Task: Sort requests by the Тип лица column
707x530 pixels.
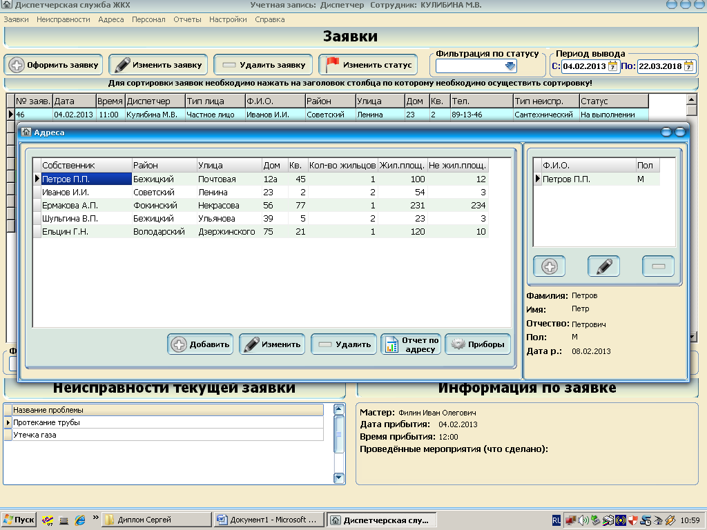Action: pos(215,101)
